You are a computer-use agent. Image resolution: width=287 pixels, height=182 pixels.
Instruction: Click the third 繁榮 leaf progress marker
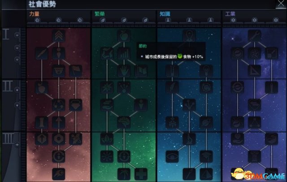point(145,20)
